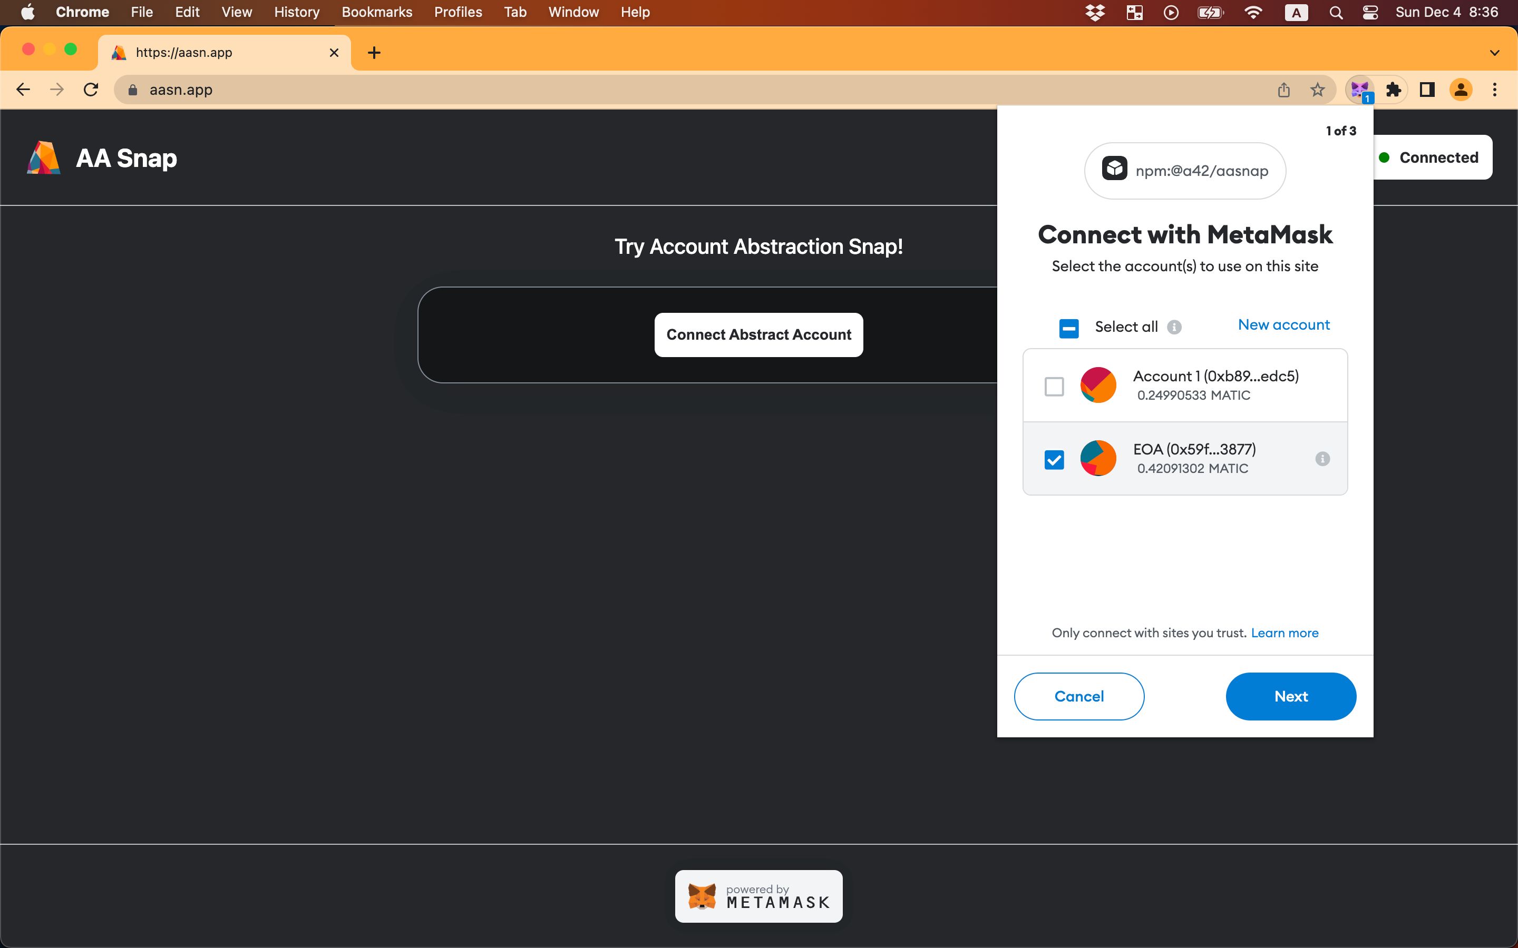Click the site lock icon
Image resolution: width=1518 pixels, height=948 pixels.
(132, 90)
